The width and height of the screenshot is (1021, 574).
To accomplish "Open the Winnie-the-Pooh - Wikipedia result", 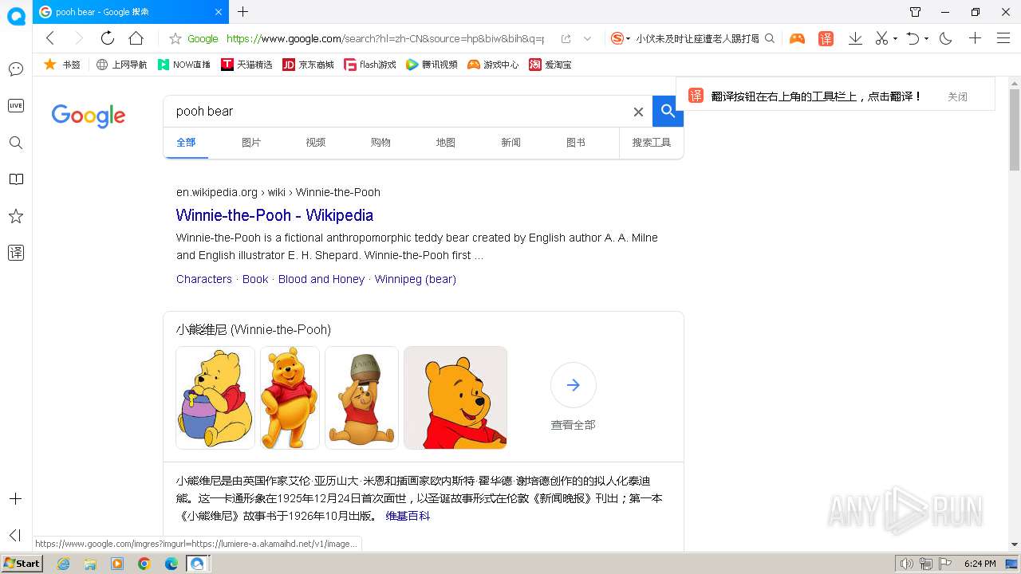I will (x=274, y=215).
